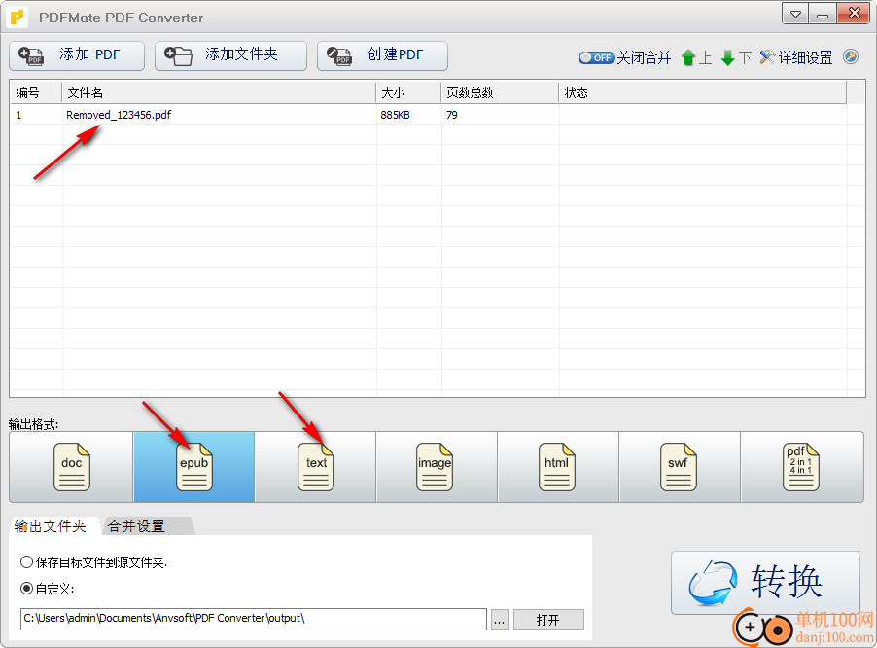Choose the Custom (自定义) radio option
This screenshot has width=877, height=648.
[x=47, y=589]
